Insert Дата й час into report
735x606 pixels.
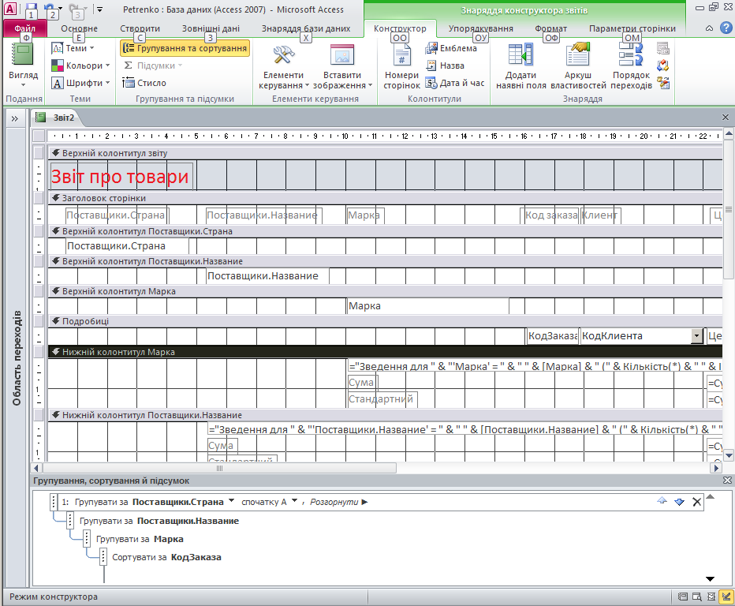[454, 83]
